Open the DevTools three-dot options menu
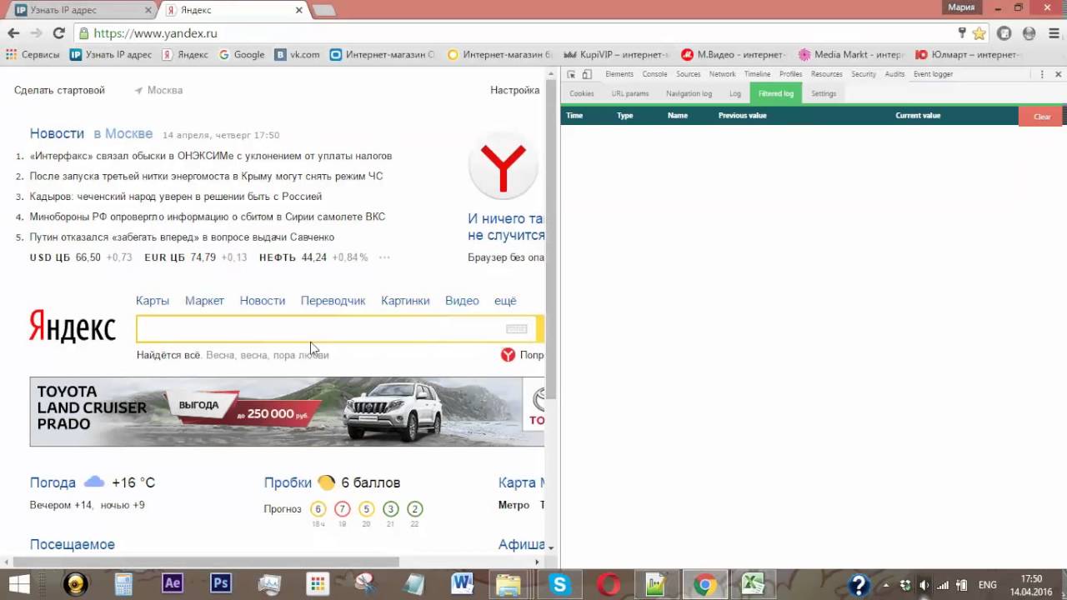 coord(1042,74)
